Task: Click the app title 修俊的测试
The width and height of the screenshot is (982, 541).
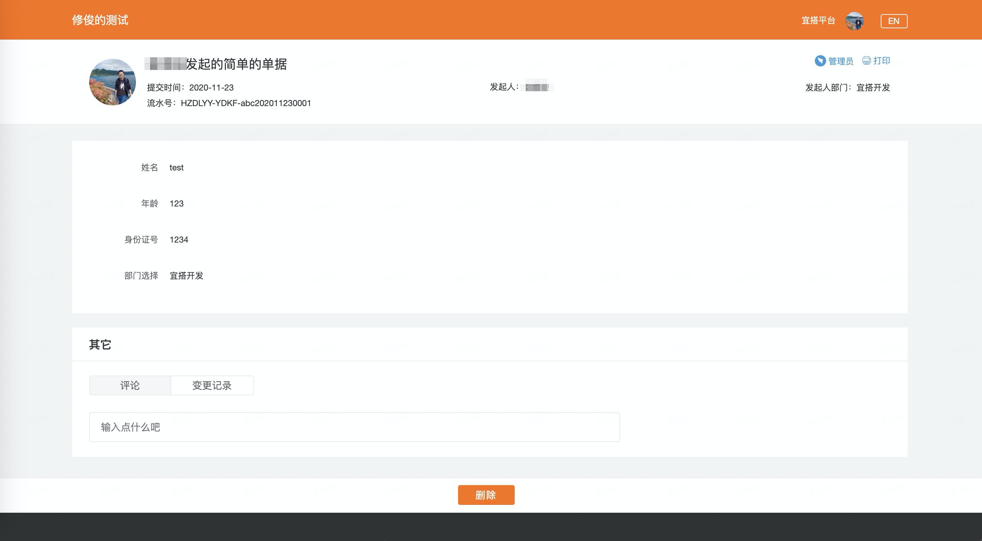Action: (x=100, y=20)
